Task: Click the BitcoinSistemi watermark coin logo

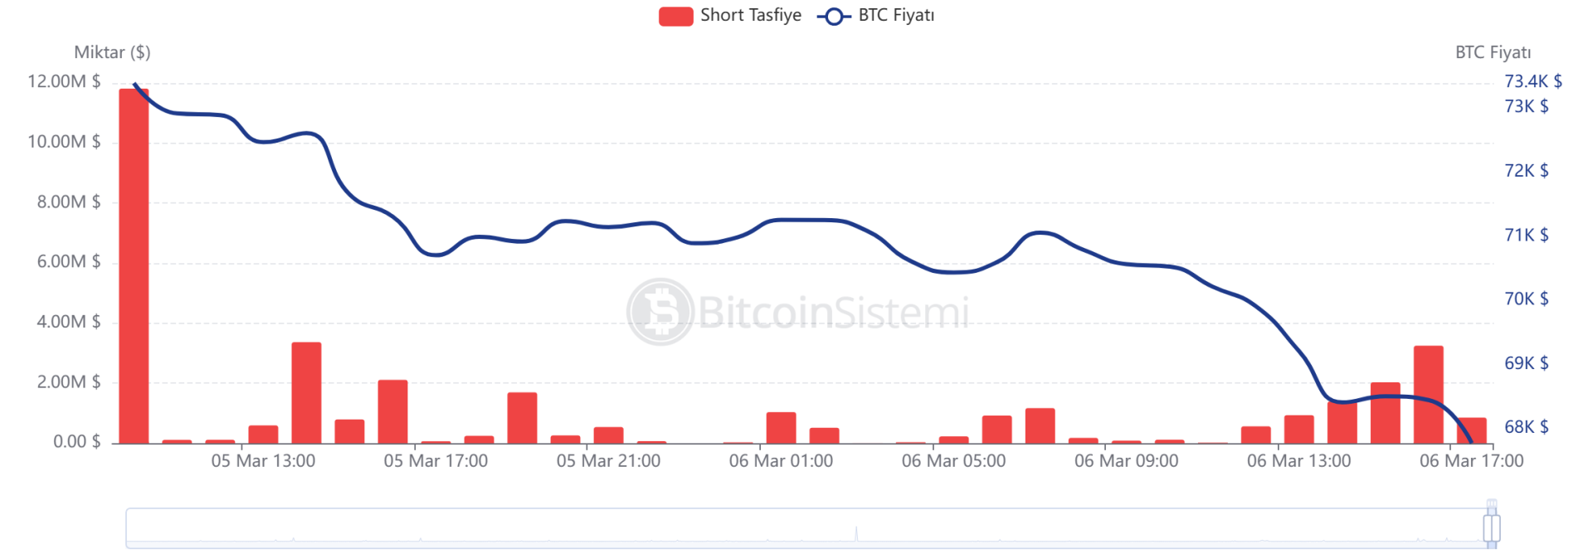Action: coord(660,312)
